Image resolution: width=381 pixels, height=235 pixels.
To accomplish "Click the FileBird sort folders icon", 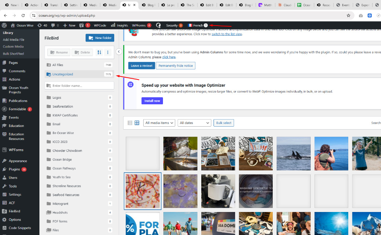I will coord(99,52).
